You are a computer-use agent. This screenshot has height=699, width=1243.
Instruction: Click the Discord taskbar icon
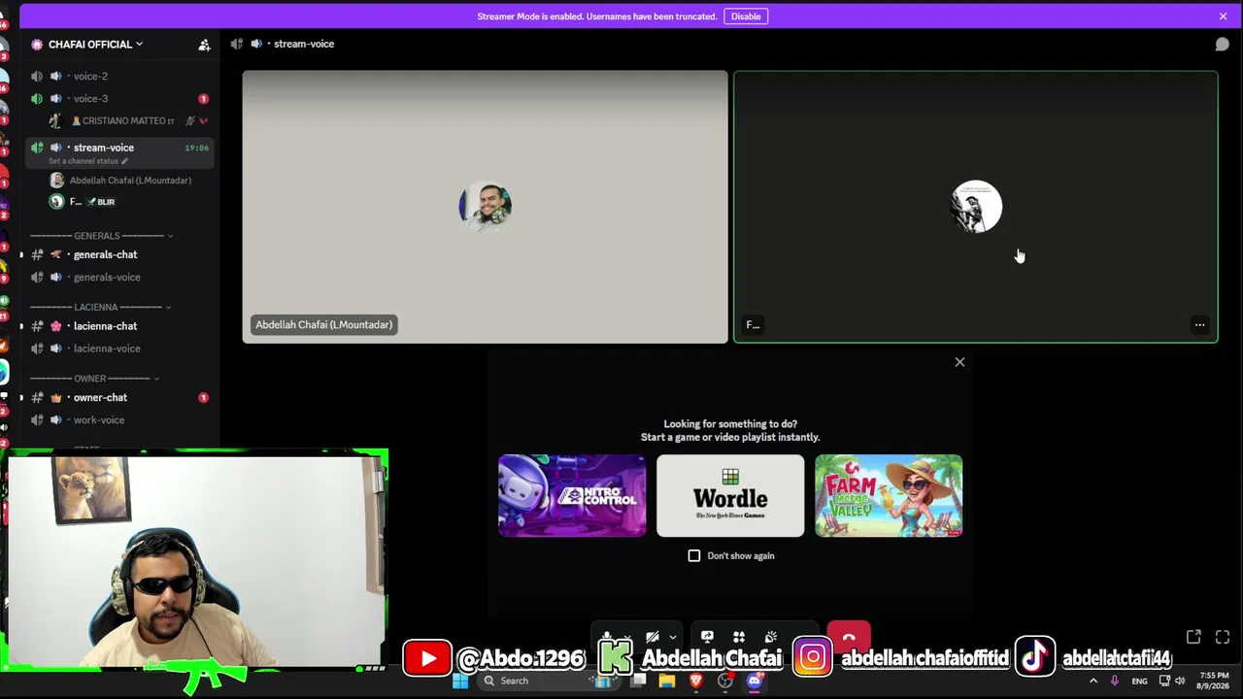click(x=755, y=682)
